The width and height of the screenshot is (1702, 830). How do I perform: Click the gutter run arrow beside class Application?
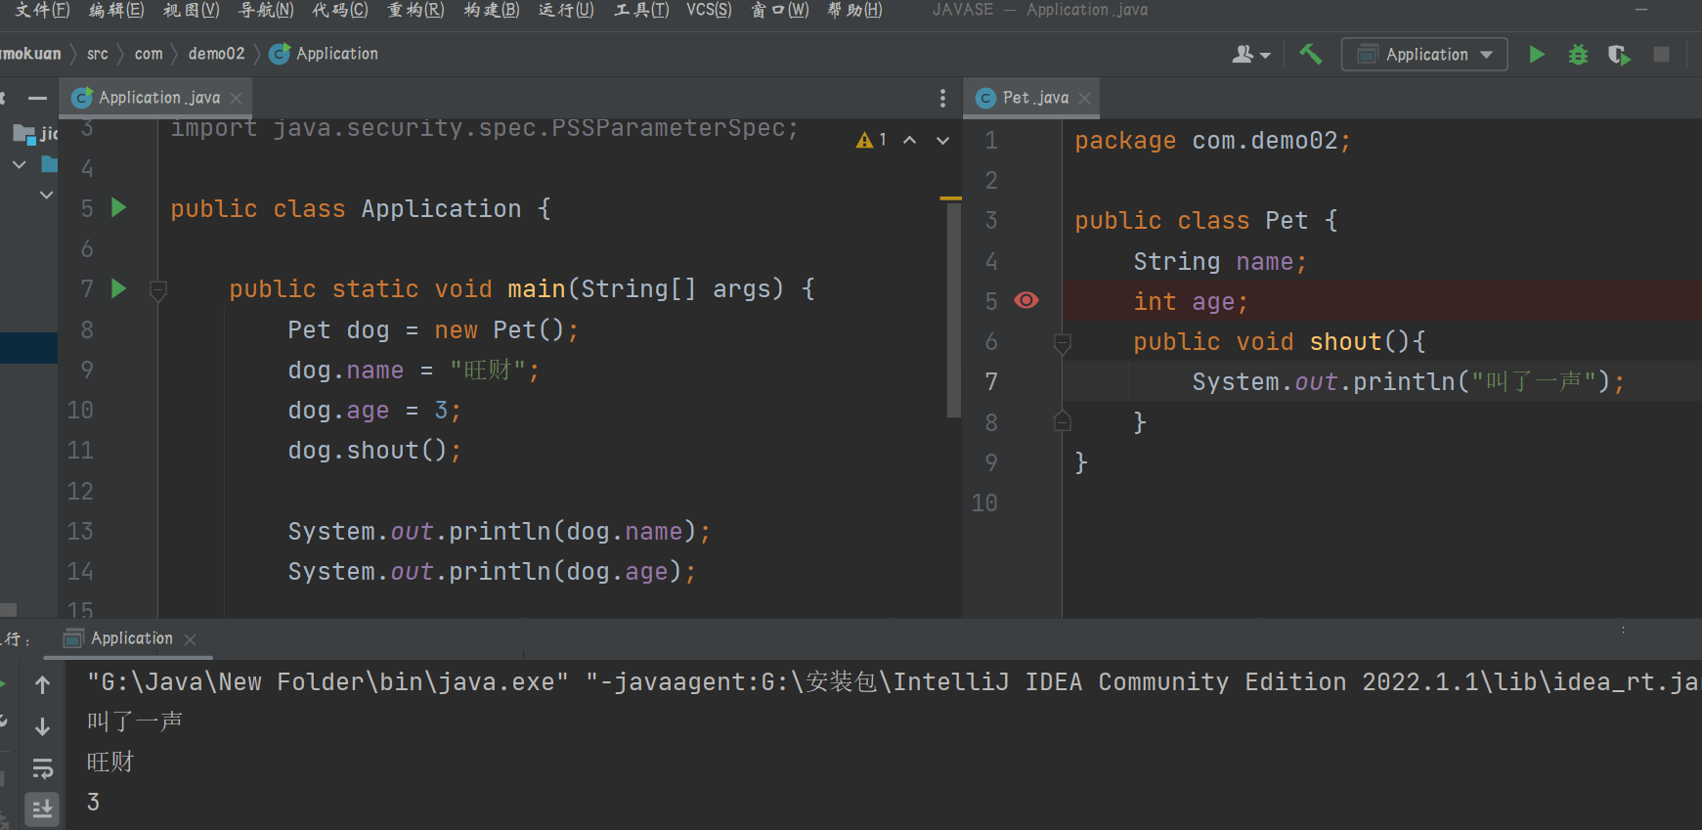tap(119, 207)
